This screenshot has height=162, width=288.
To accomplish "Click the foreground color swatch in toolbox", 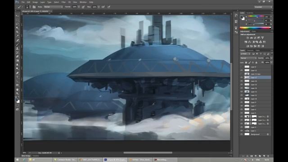I will 17,100.
